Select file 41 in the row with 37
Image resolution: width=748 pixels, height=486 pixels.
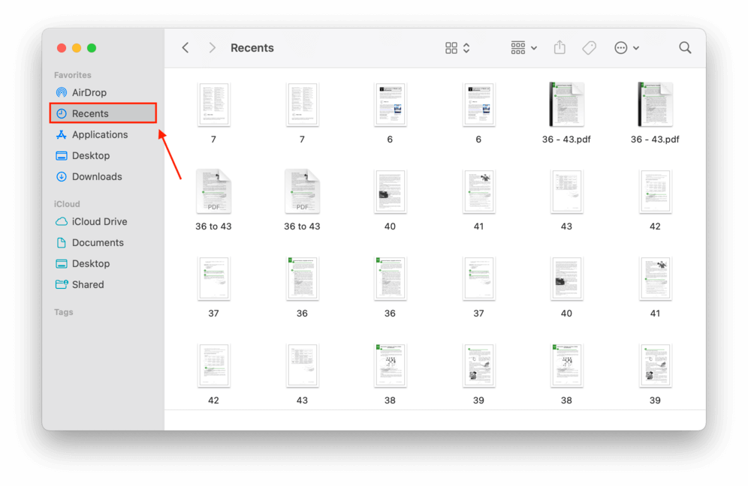655,279
